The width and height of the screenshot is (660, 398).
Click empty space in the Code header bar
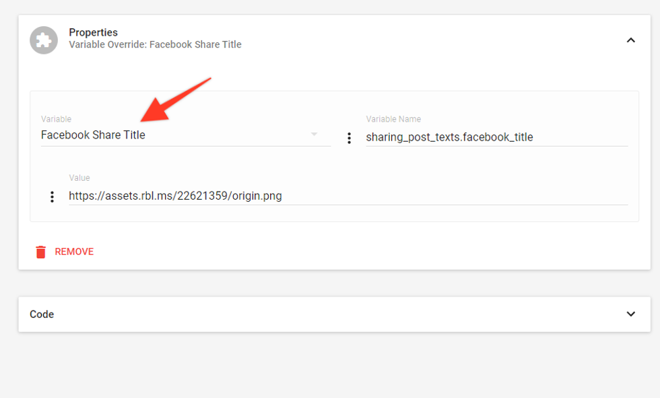[x=337, y=314]
